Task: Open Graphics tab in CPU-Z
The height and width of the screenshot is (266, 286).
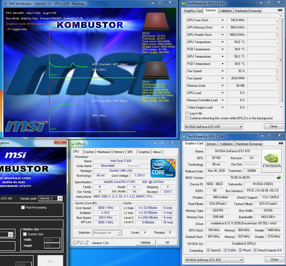Action: pos(144,152)
